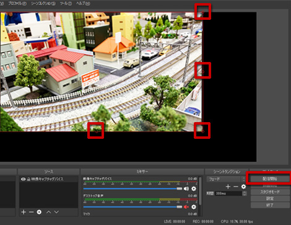Open 設定 settings button
291x225 pixels.
(270, 198)
